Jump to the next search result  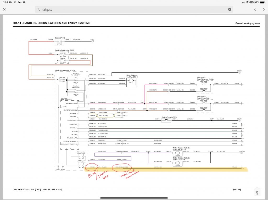264,9
